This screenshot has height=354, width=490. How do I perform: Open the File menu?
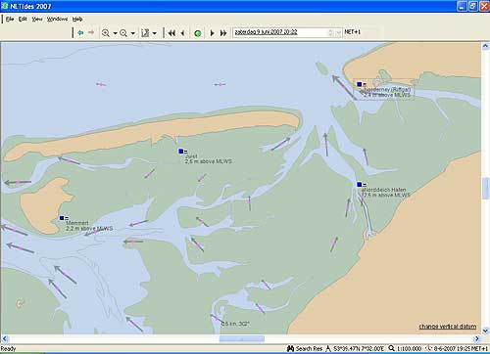point(10,19)
